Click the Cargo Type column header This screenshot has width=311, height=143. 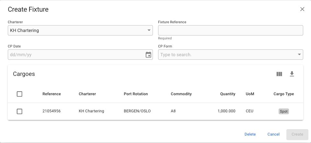(x=283, y=94)
